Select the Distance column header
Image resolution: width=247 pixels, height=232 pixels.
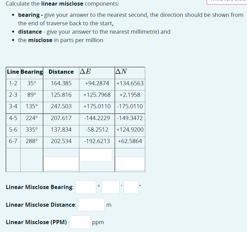[x=61, y=72]
